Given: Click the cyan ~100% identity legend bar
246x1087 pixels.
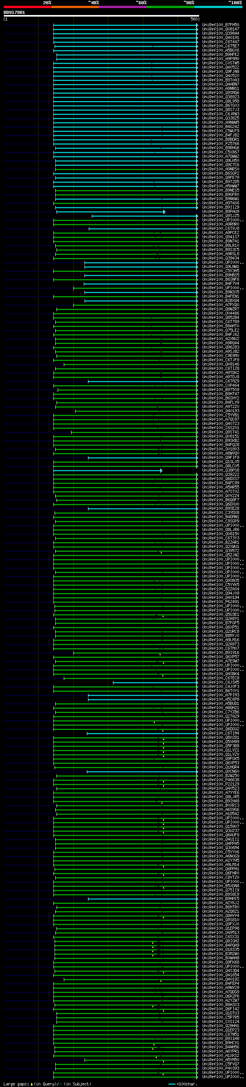Looking at the screenshot, I should 218,7.
